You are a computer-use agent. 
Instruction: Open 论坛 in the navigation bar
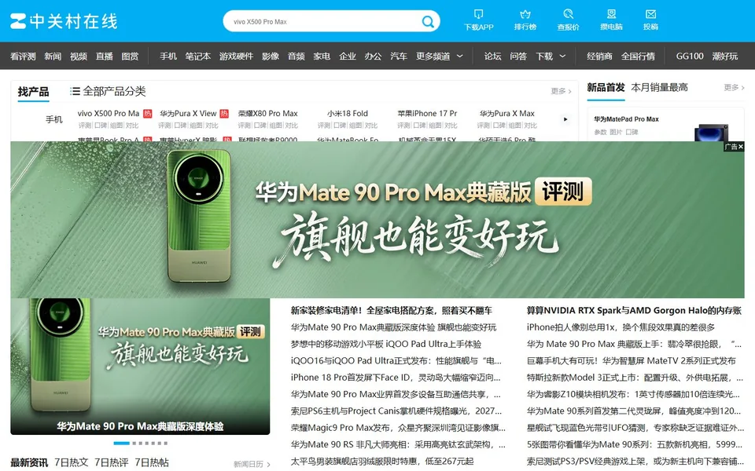click(x=492, y=57)
